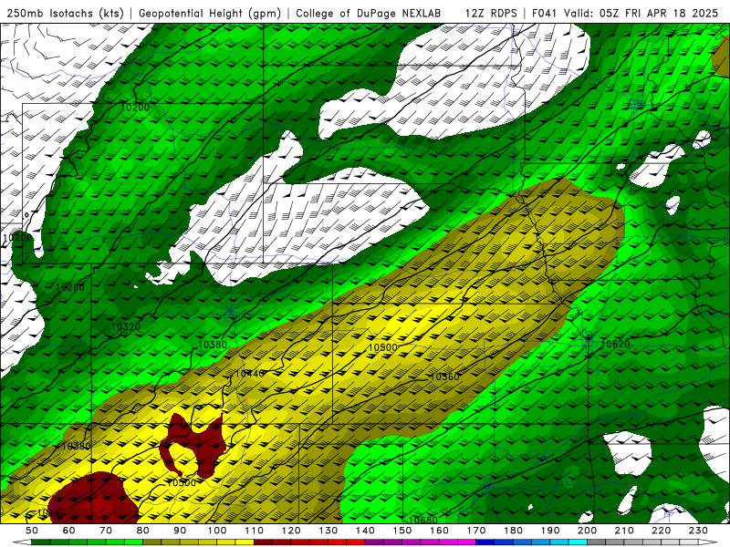This screenshot has width=730, height=547.
Task: Click the 10320 height contour label
Action: [126, 327]
